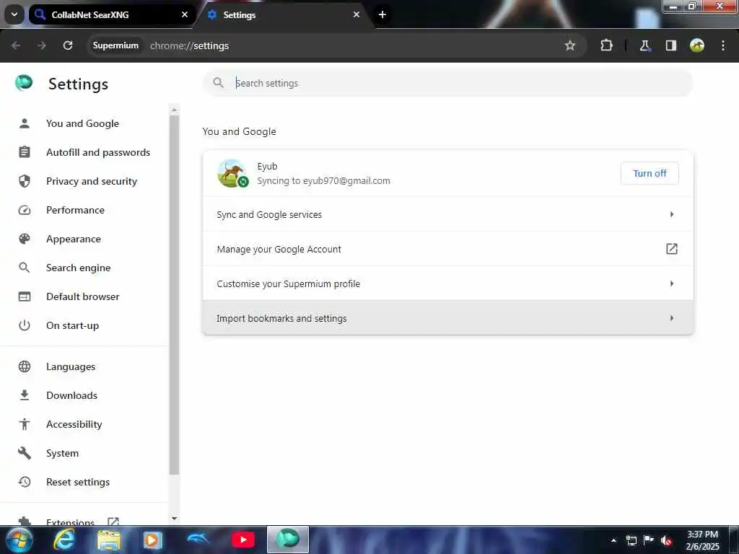Open the Action Center flag icon

(x=649, y=540)
